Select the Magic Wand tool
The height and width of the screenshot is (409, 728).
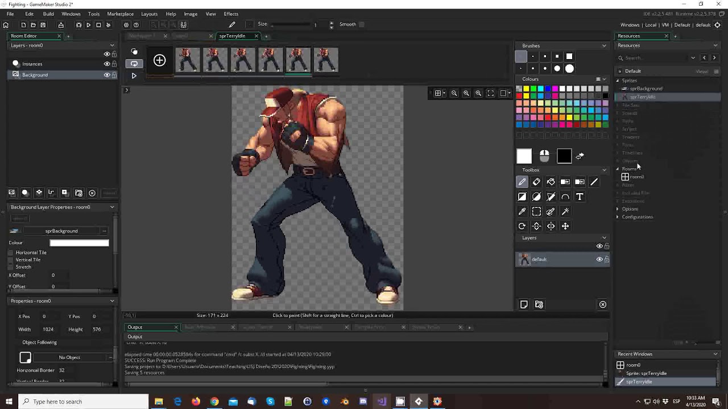point(565,211)
